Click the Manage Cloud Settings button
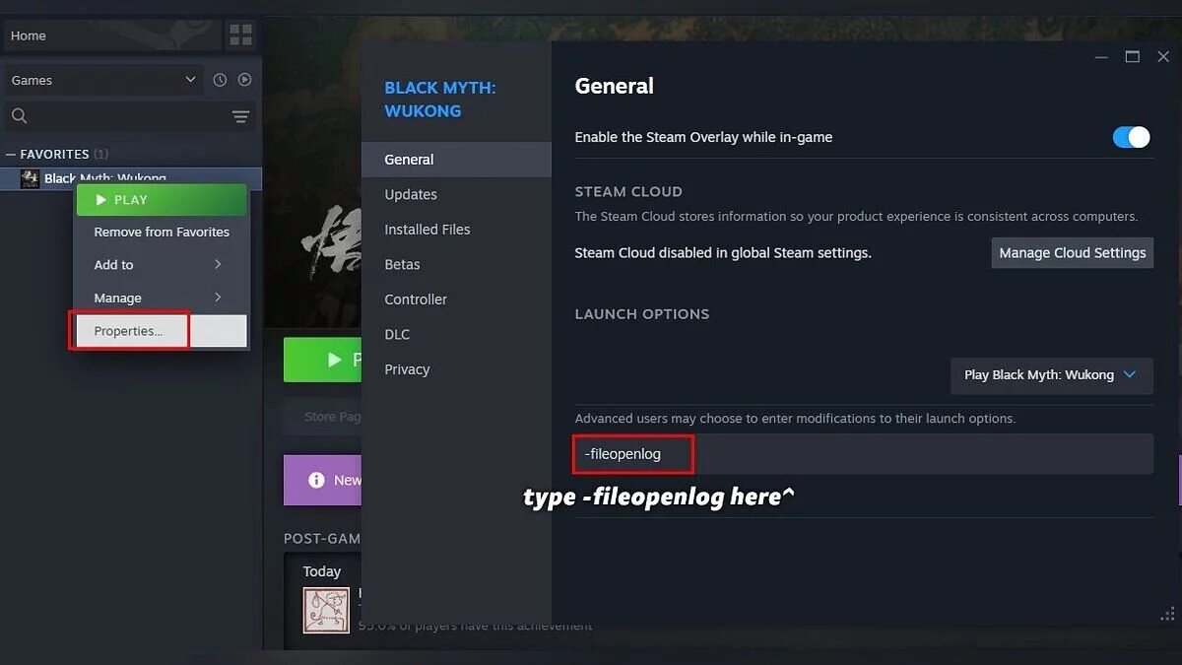Screen dimensions: 1182x665 click(1072, 252)
